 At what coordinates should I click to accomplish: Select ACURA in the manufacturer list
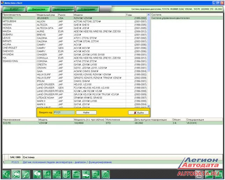click(x=19, y=44)
